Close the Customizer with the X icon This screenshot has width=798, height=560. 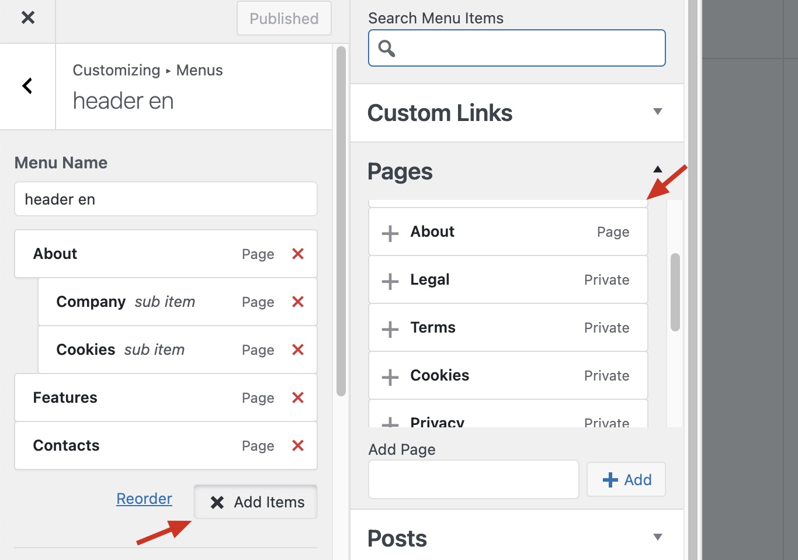point(27,18)
